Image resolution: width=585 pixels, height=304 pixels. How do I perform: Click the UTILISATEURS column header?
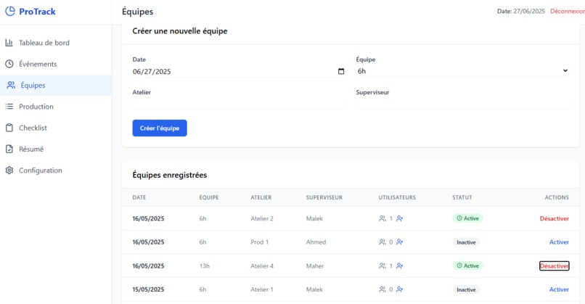pyautogui.click(x=397, y=197)
